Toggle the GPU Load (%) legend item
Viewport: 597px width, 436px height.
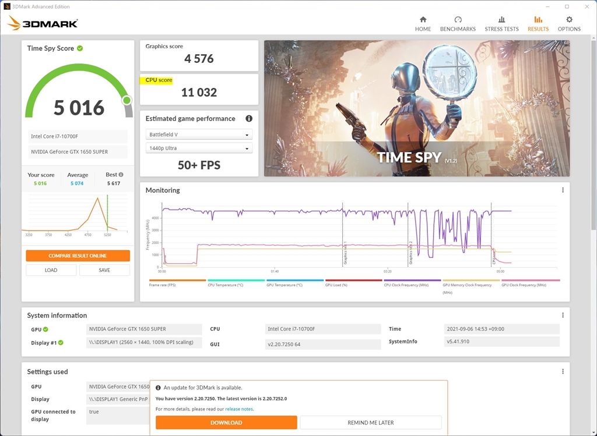point(354,283)
